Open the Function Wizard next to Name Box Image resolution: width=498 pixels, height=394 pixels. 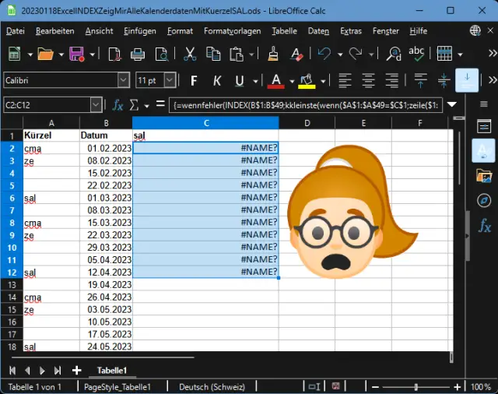(x=118, y=104)
